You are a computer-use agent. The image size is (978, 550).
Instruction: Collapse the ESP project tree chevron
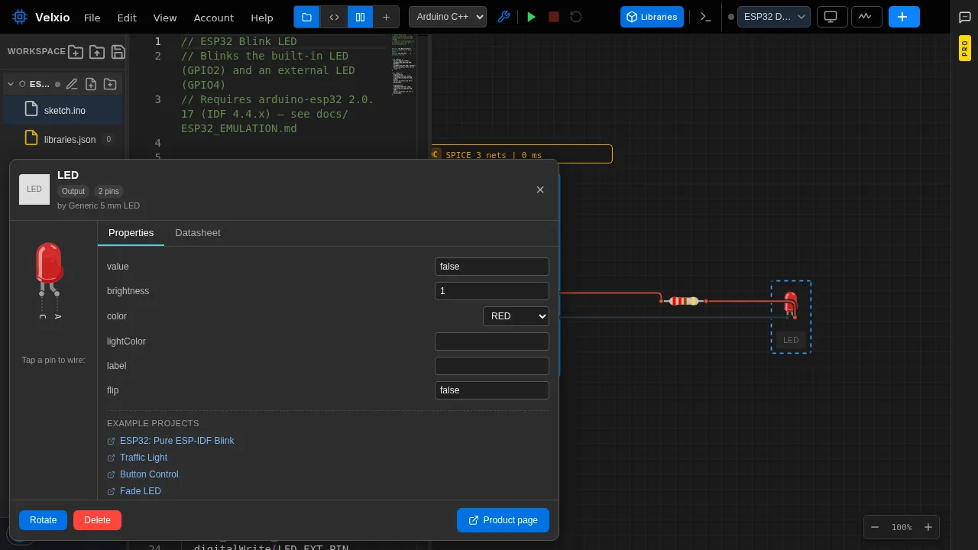(x=11, y=84)
